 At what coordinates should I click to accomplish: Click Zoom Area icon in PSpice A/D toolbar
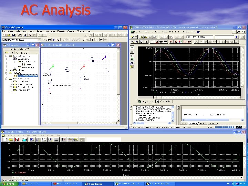point(142,42)
